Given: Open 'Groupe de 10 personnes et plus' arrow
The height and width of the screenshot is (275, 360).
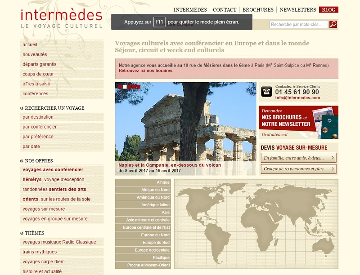Looking at the screenshot, I should [333, 169].
